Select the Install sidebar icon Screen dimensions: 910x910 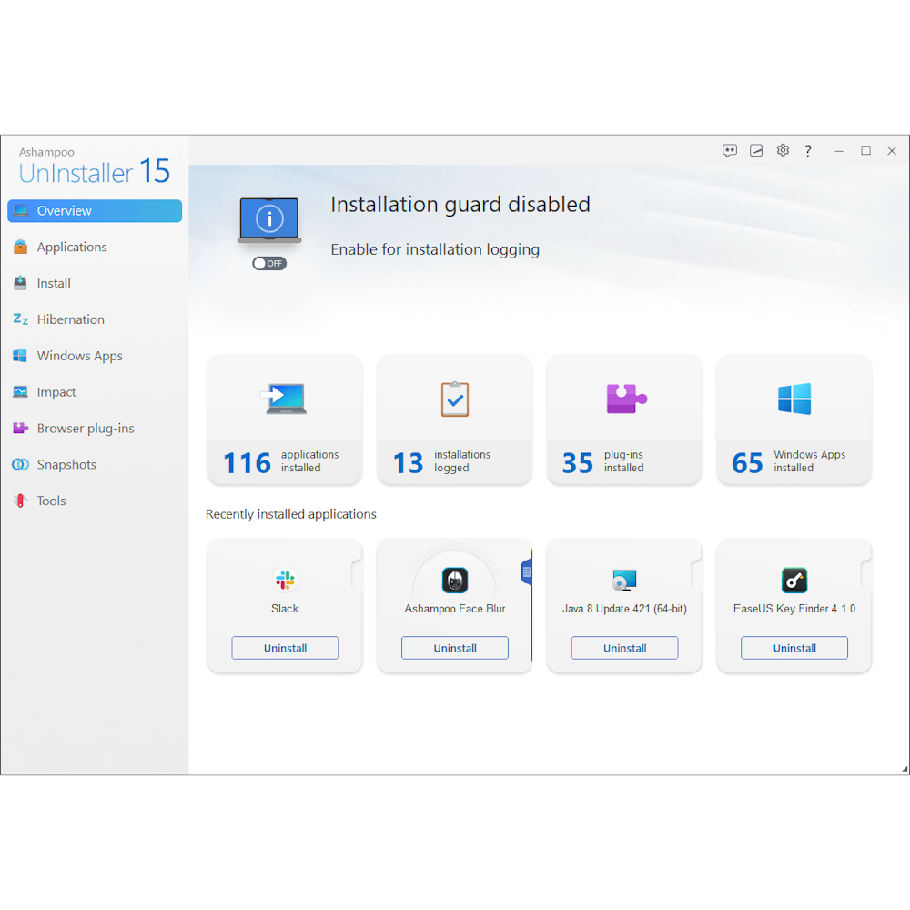20,283
